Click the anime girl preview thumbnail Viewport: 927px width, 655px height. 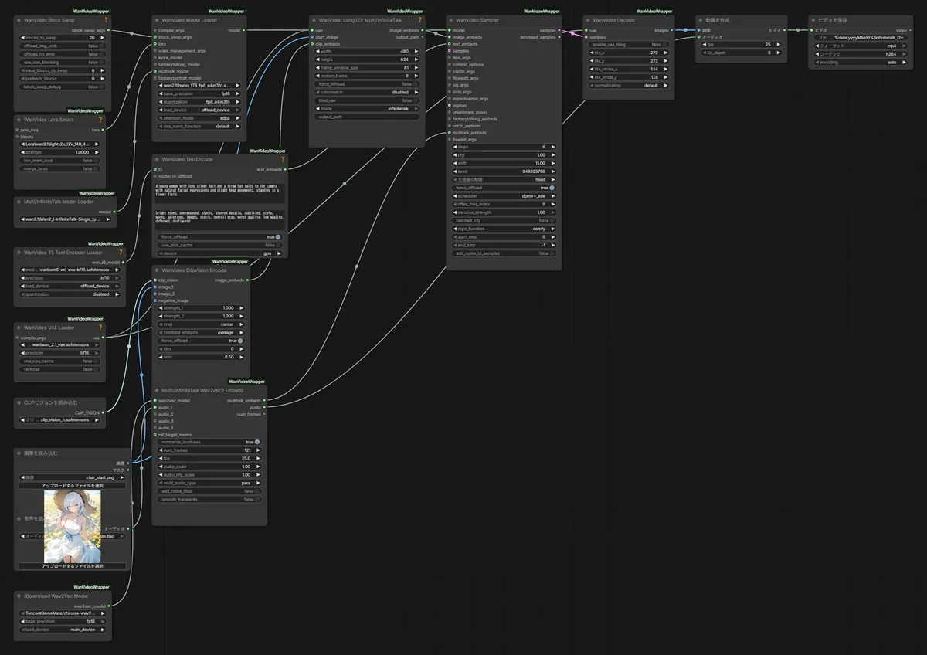(73, 526)
